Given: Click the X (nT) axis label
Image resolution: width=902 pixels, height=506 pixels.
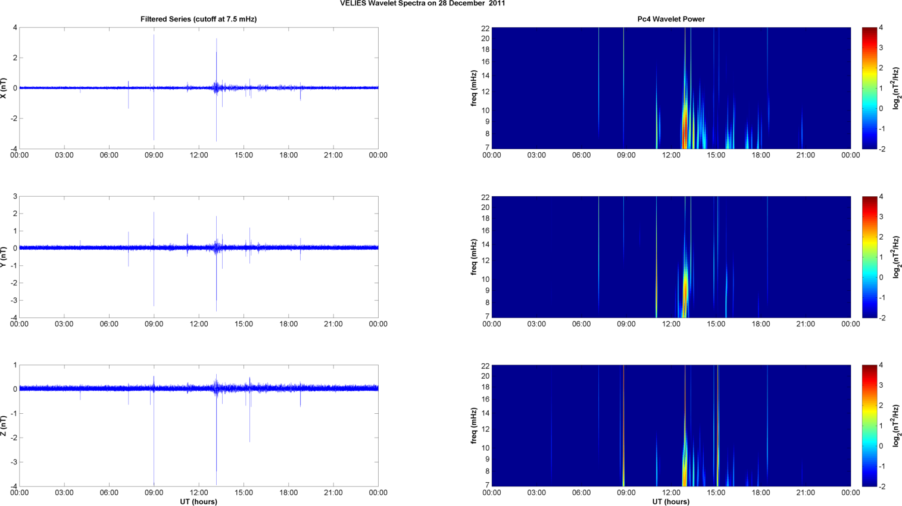Looking at the screenshot, I should point(4,88).
